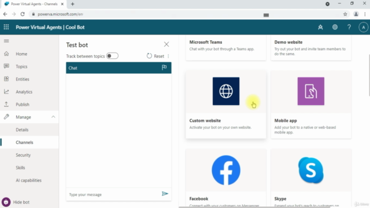Click the Analytics chart icon in sidebar
The image size is (370, 208).
pos(6,92)
